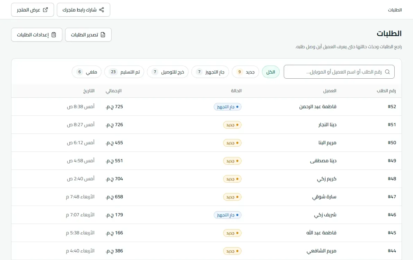Screen dimensions: 413x260
Task: Click the جديد badge on order #50
Action: [x=232, y=143]
